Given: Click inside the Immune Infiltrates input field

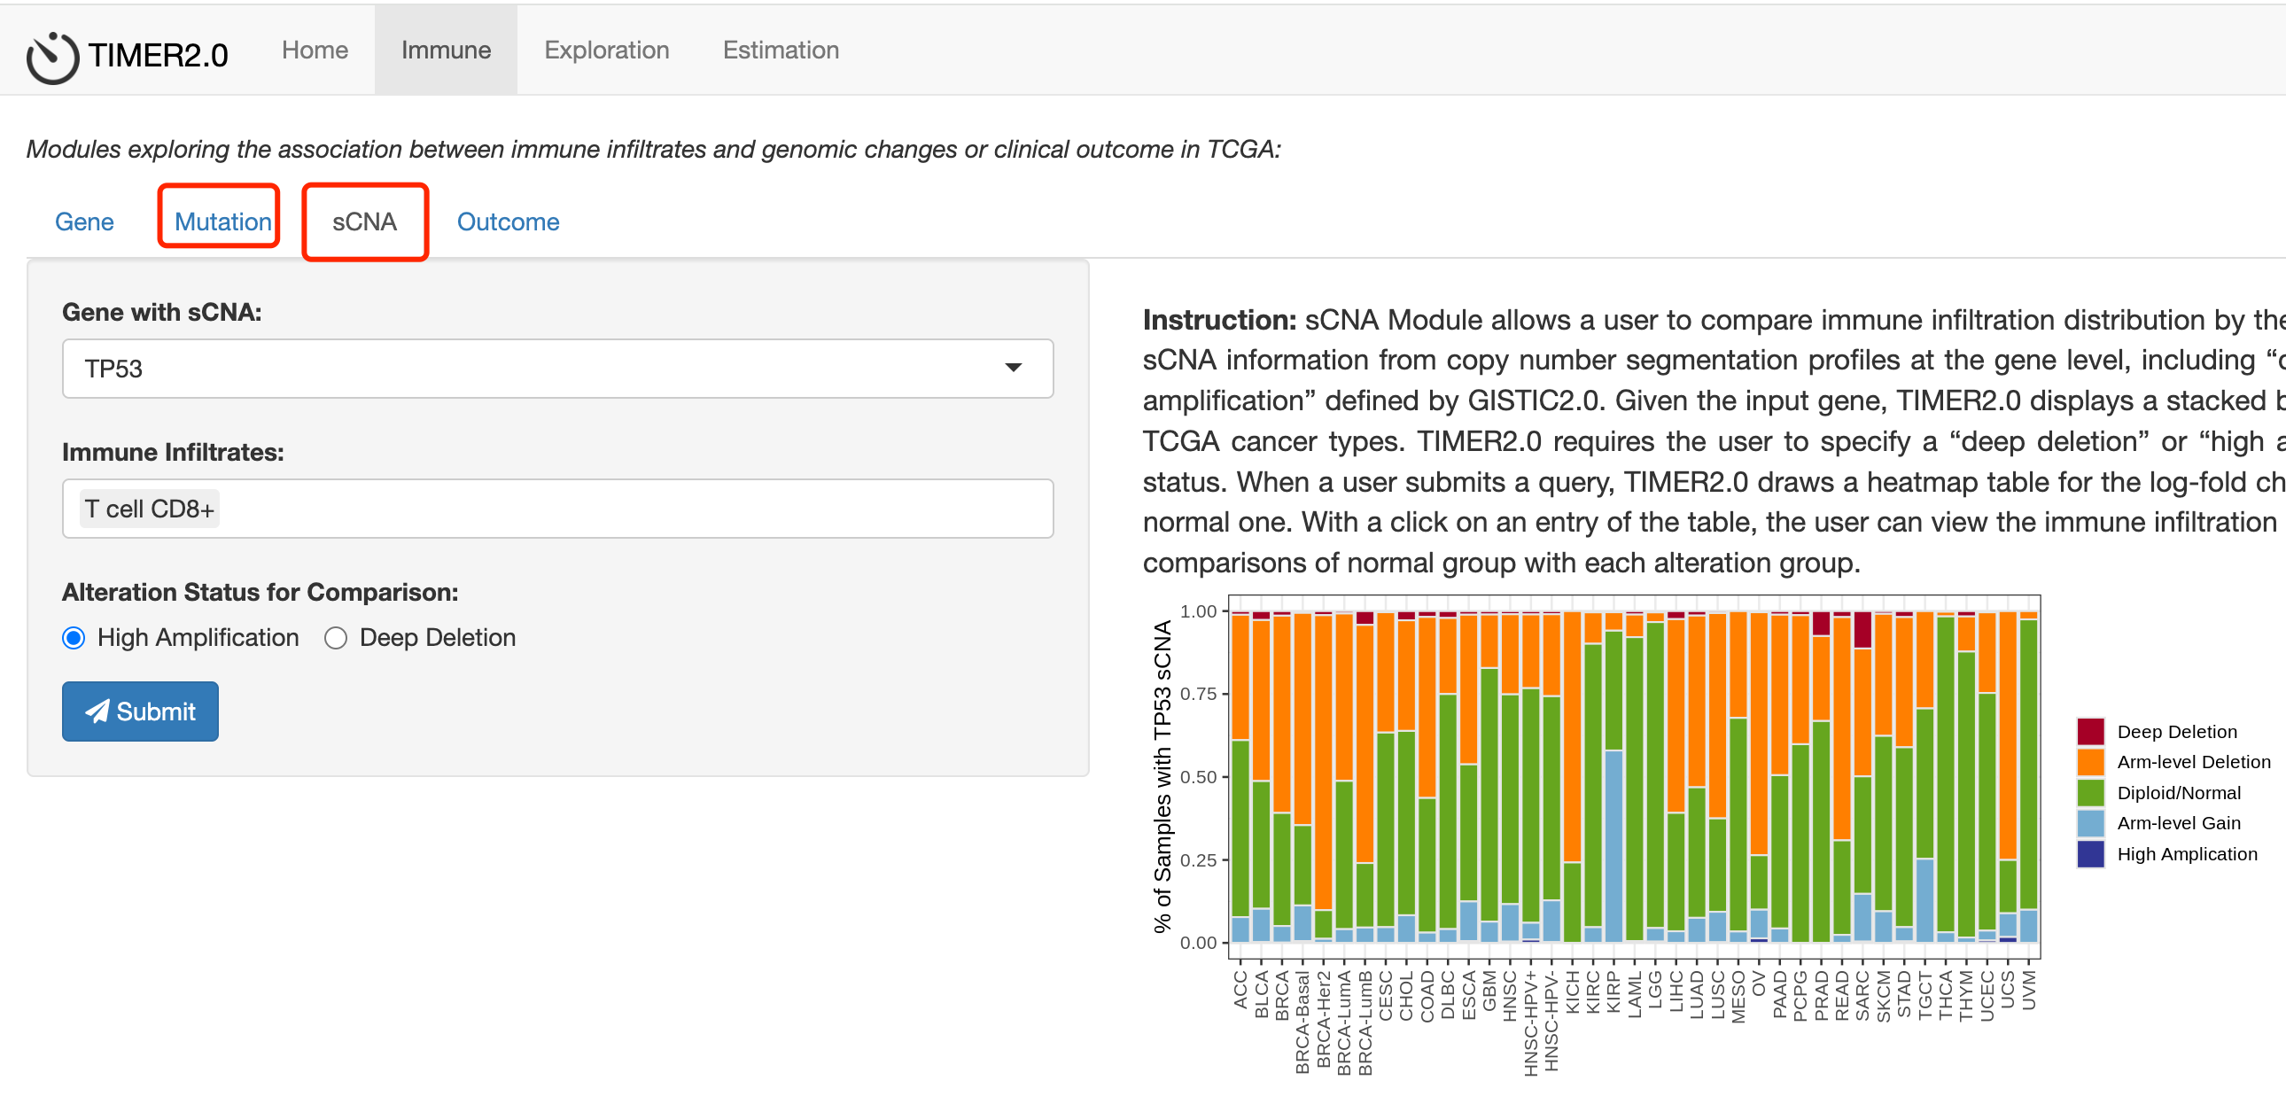Looking at the screenshot, I should (x=621, y=509).
